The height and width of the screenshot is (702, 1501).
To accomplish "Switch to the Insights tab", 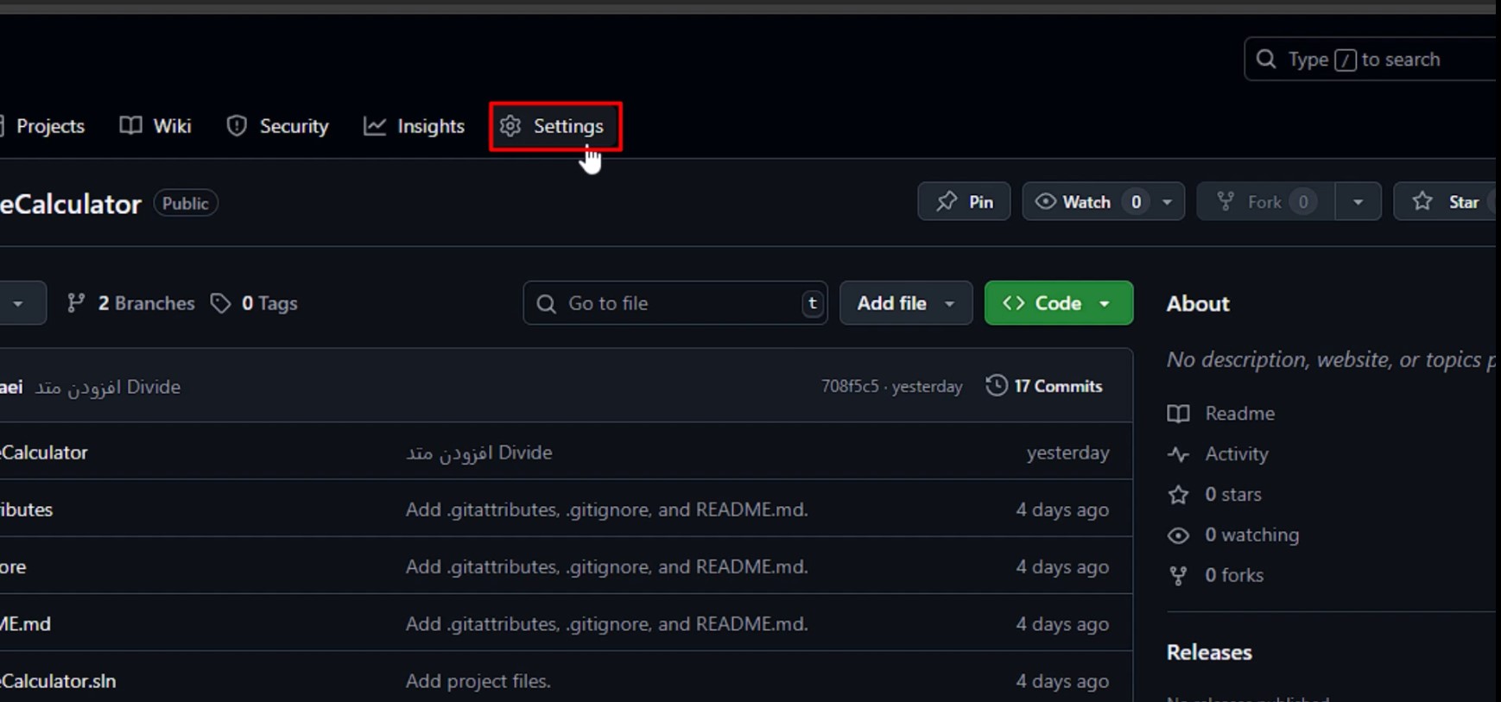I will coord(414,126).
